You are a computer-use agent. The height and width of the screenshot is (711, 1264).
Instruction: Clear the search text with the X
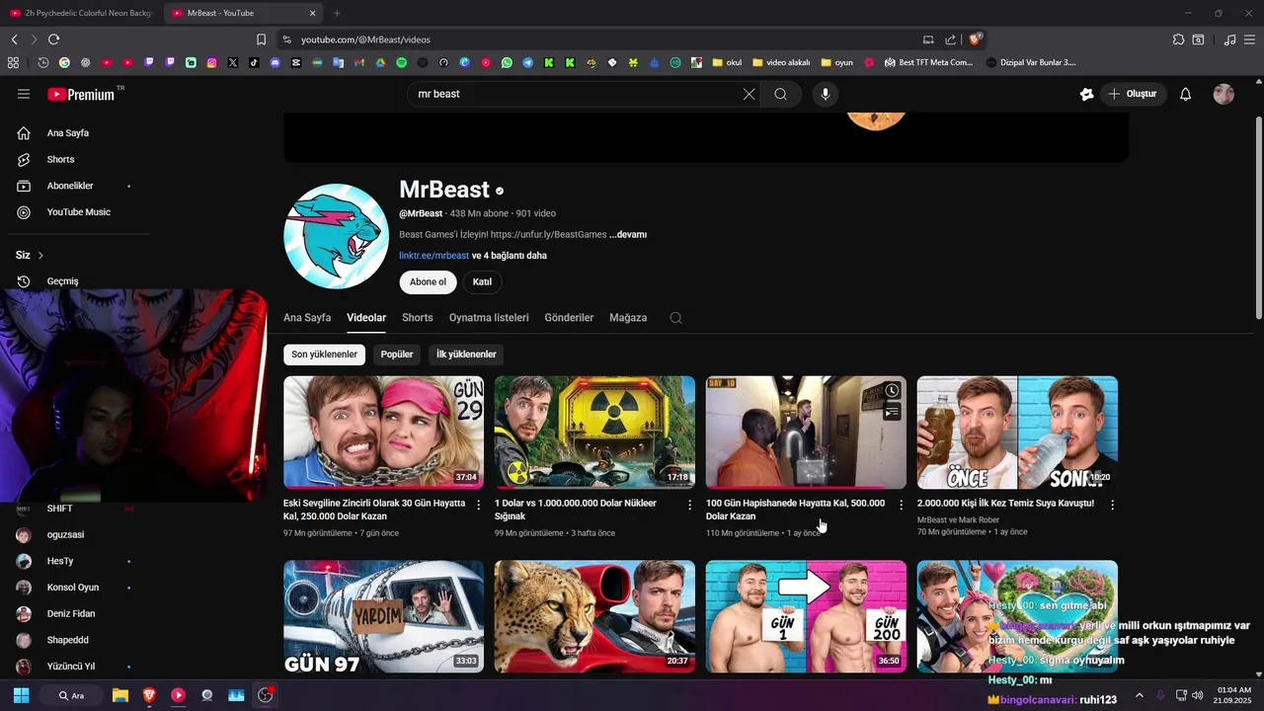(x=749, y=94)
